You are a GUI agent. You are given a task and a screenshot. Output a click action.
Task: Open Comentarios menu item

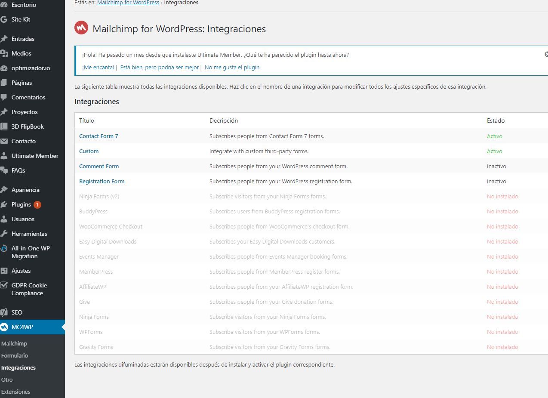click(28, 97)
